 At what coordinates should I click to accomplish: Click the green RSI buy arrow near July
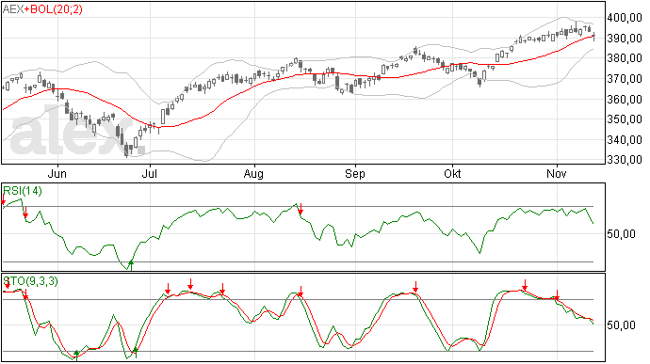pyautogui.click(x=131, y=265)
